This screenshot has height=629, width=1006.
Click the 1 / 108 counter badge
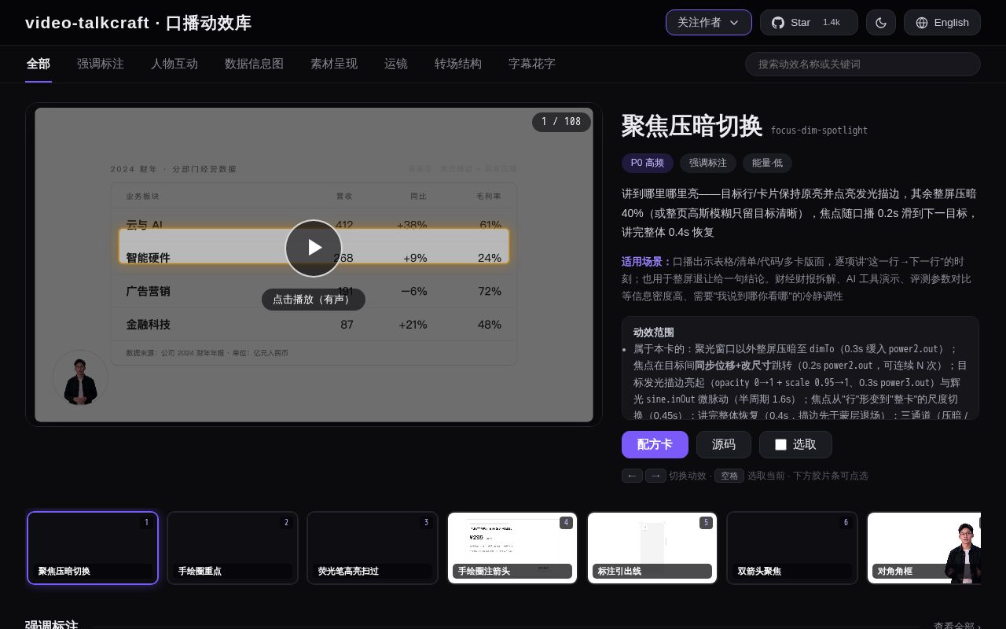pyautogui.click(x=561, y=122)
